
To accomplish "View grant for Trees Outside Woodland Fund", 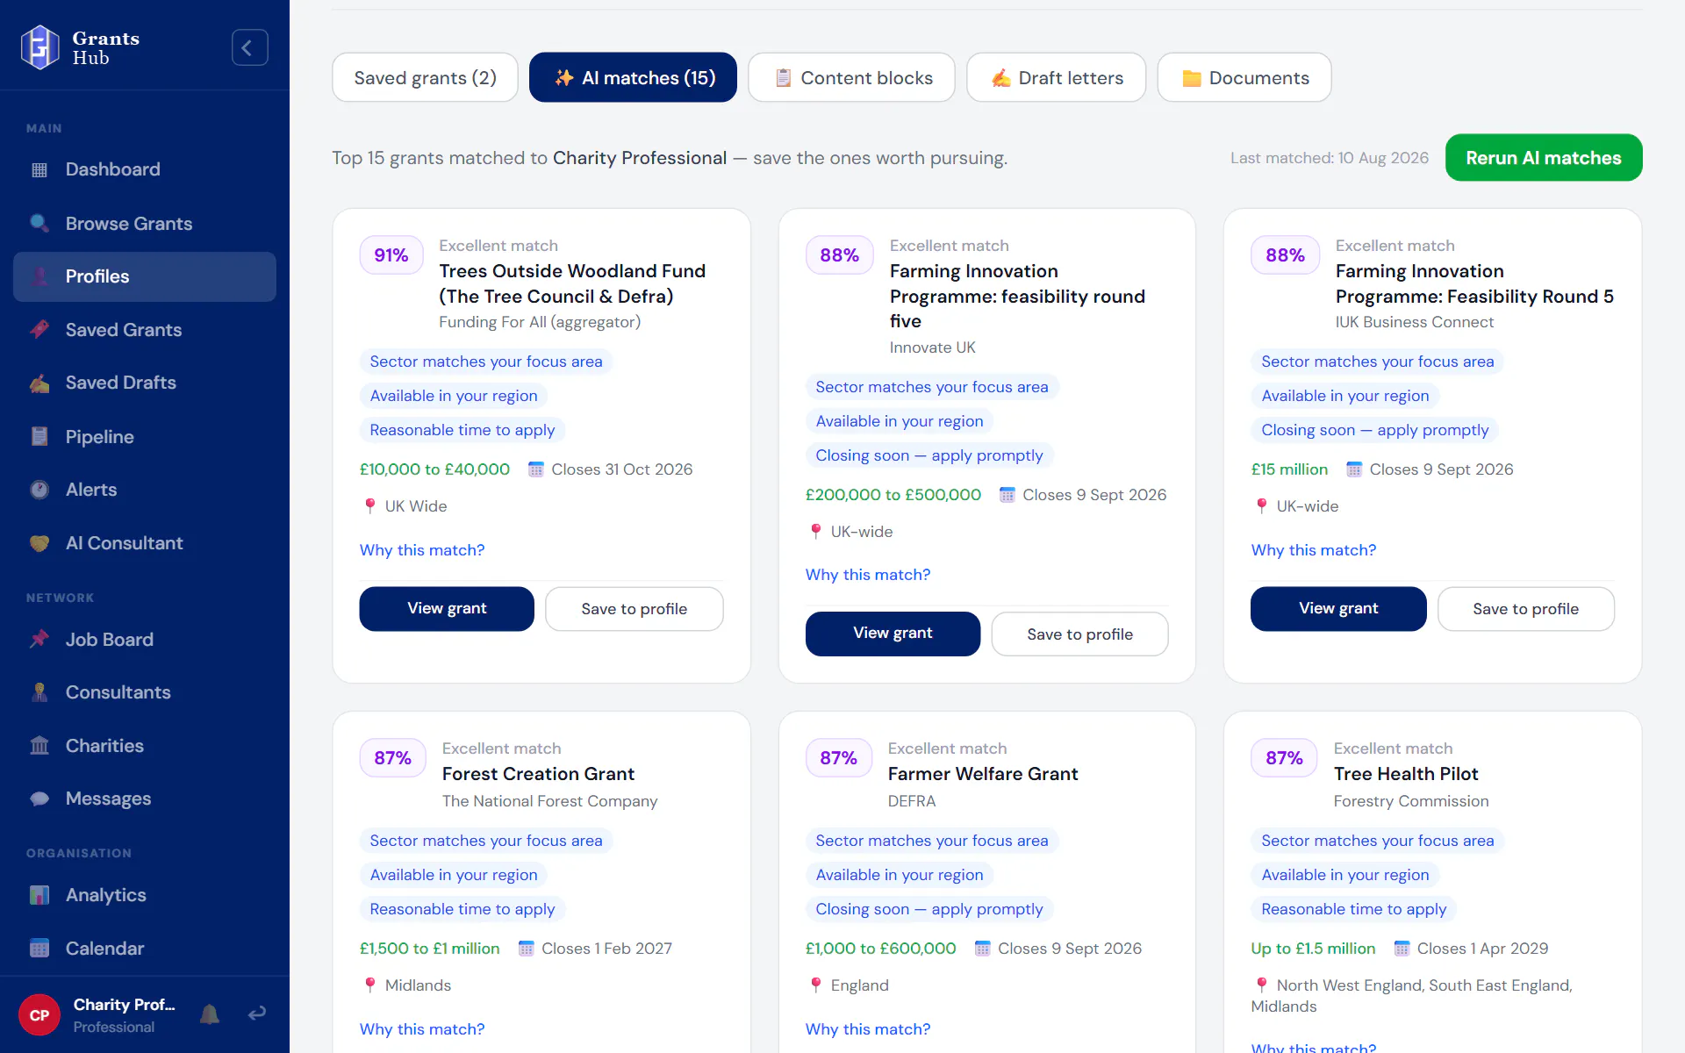I will pos(447,608).
